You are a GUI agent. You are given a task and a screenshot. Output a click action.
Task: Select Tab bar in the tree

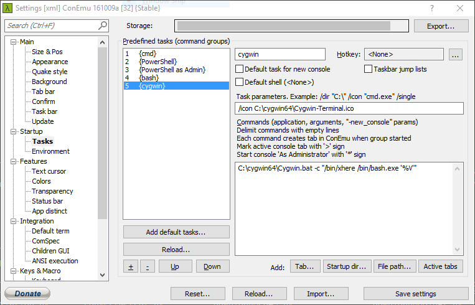pyautogui.click(x=44, y=91)
